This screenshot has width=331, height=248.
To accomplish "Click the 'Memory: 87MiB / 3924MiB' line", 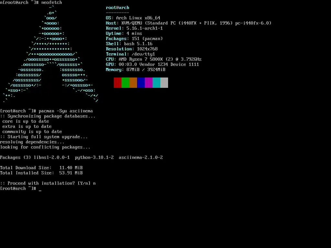I will (x=135, y=70).
